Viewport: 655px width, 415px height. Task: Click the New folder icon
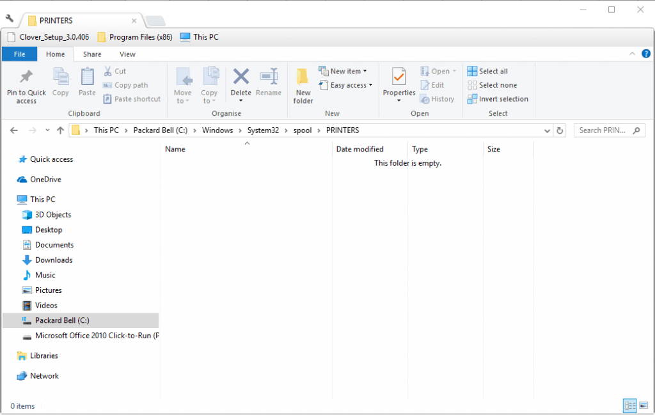coord(303,78)
